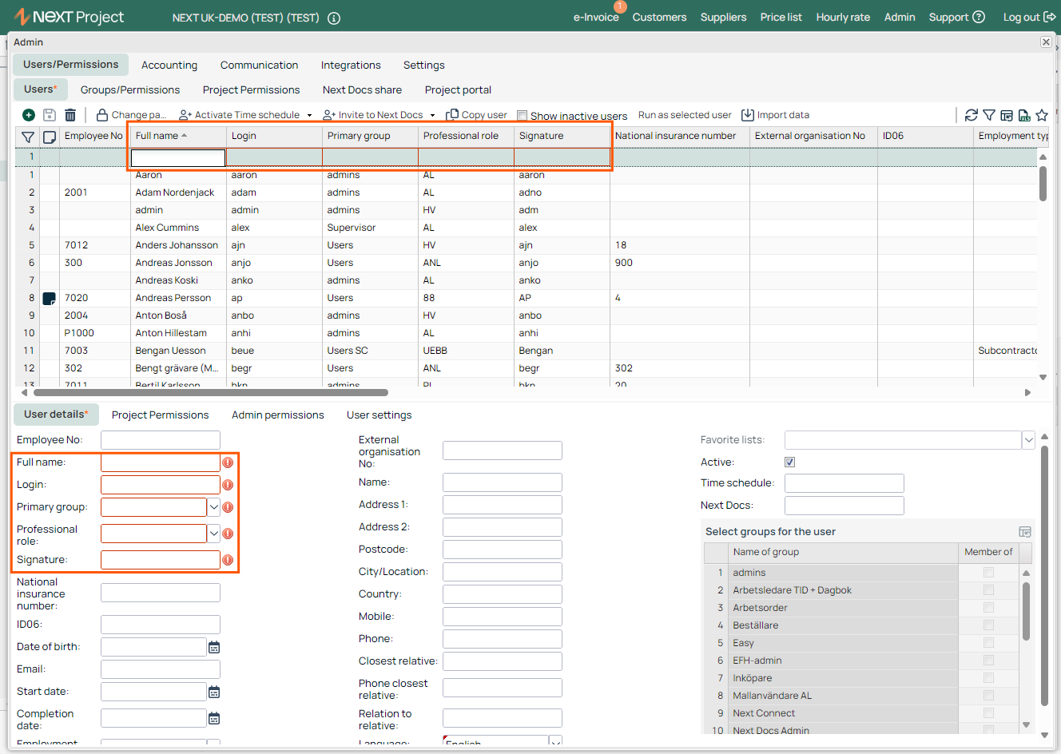Image resolution: width=1061 pixels, height=754 pixels.
Task: Click the groups list vertical scrollbar
Action: 1026,611
